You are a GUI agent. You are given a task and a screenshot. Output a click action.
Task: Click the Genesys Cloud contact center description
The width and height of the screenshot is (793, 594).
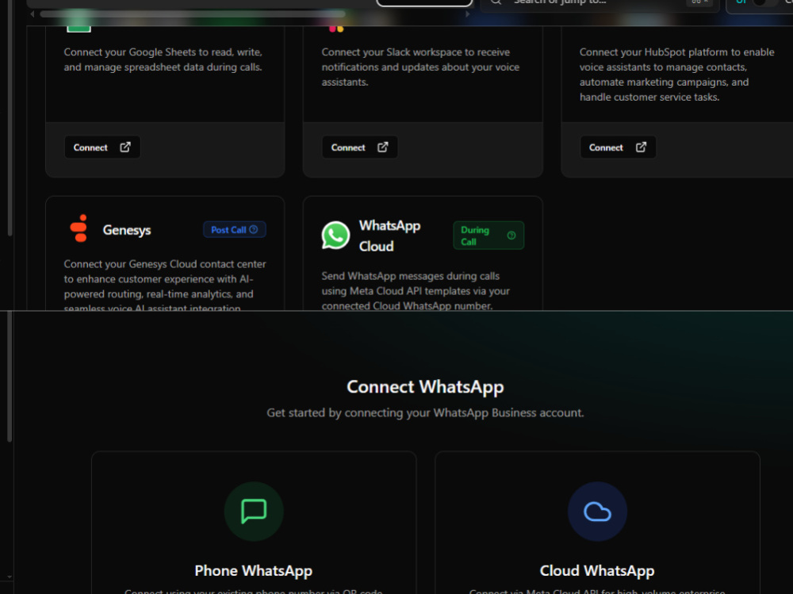click(165, 286)
